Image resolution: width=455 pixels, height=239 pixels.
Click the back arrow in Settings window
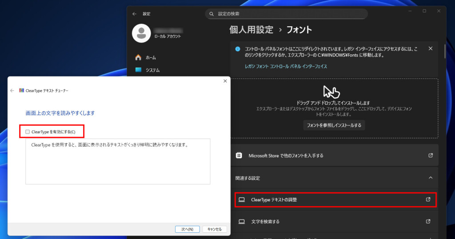pyautogui.click(x=134, y=14)
